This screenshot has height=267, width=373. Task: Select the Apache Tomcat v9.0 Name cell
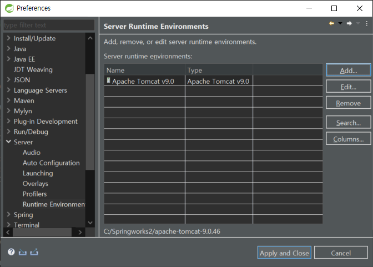pyautogui.click(x=144, y=81)
